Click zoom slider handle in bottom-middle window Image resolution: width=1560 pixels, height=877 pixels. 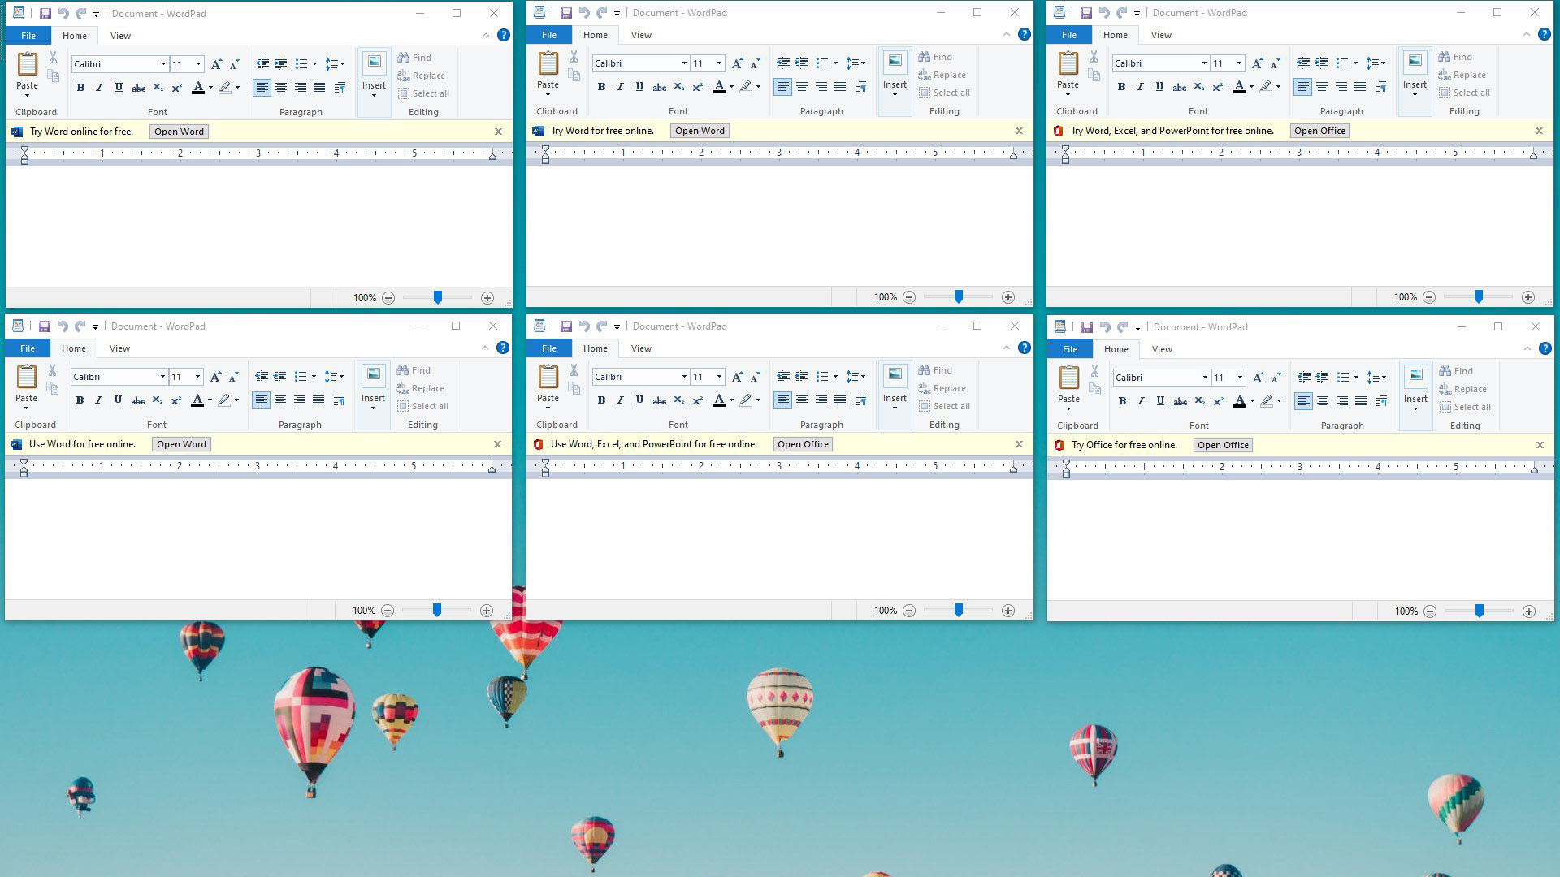(958, 610)
